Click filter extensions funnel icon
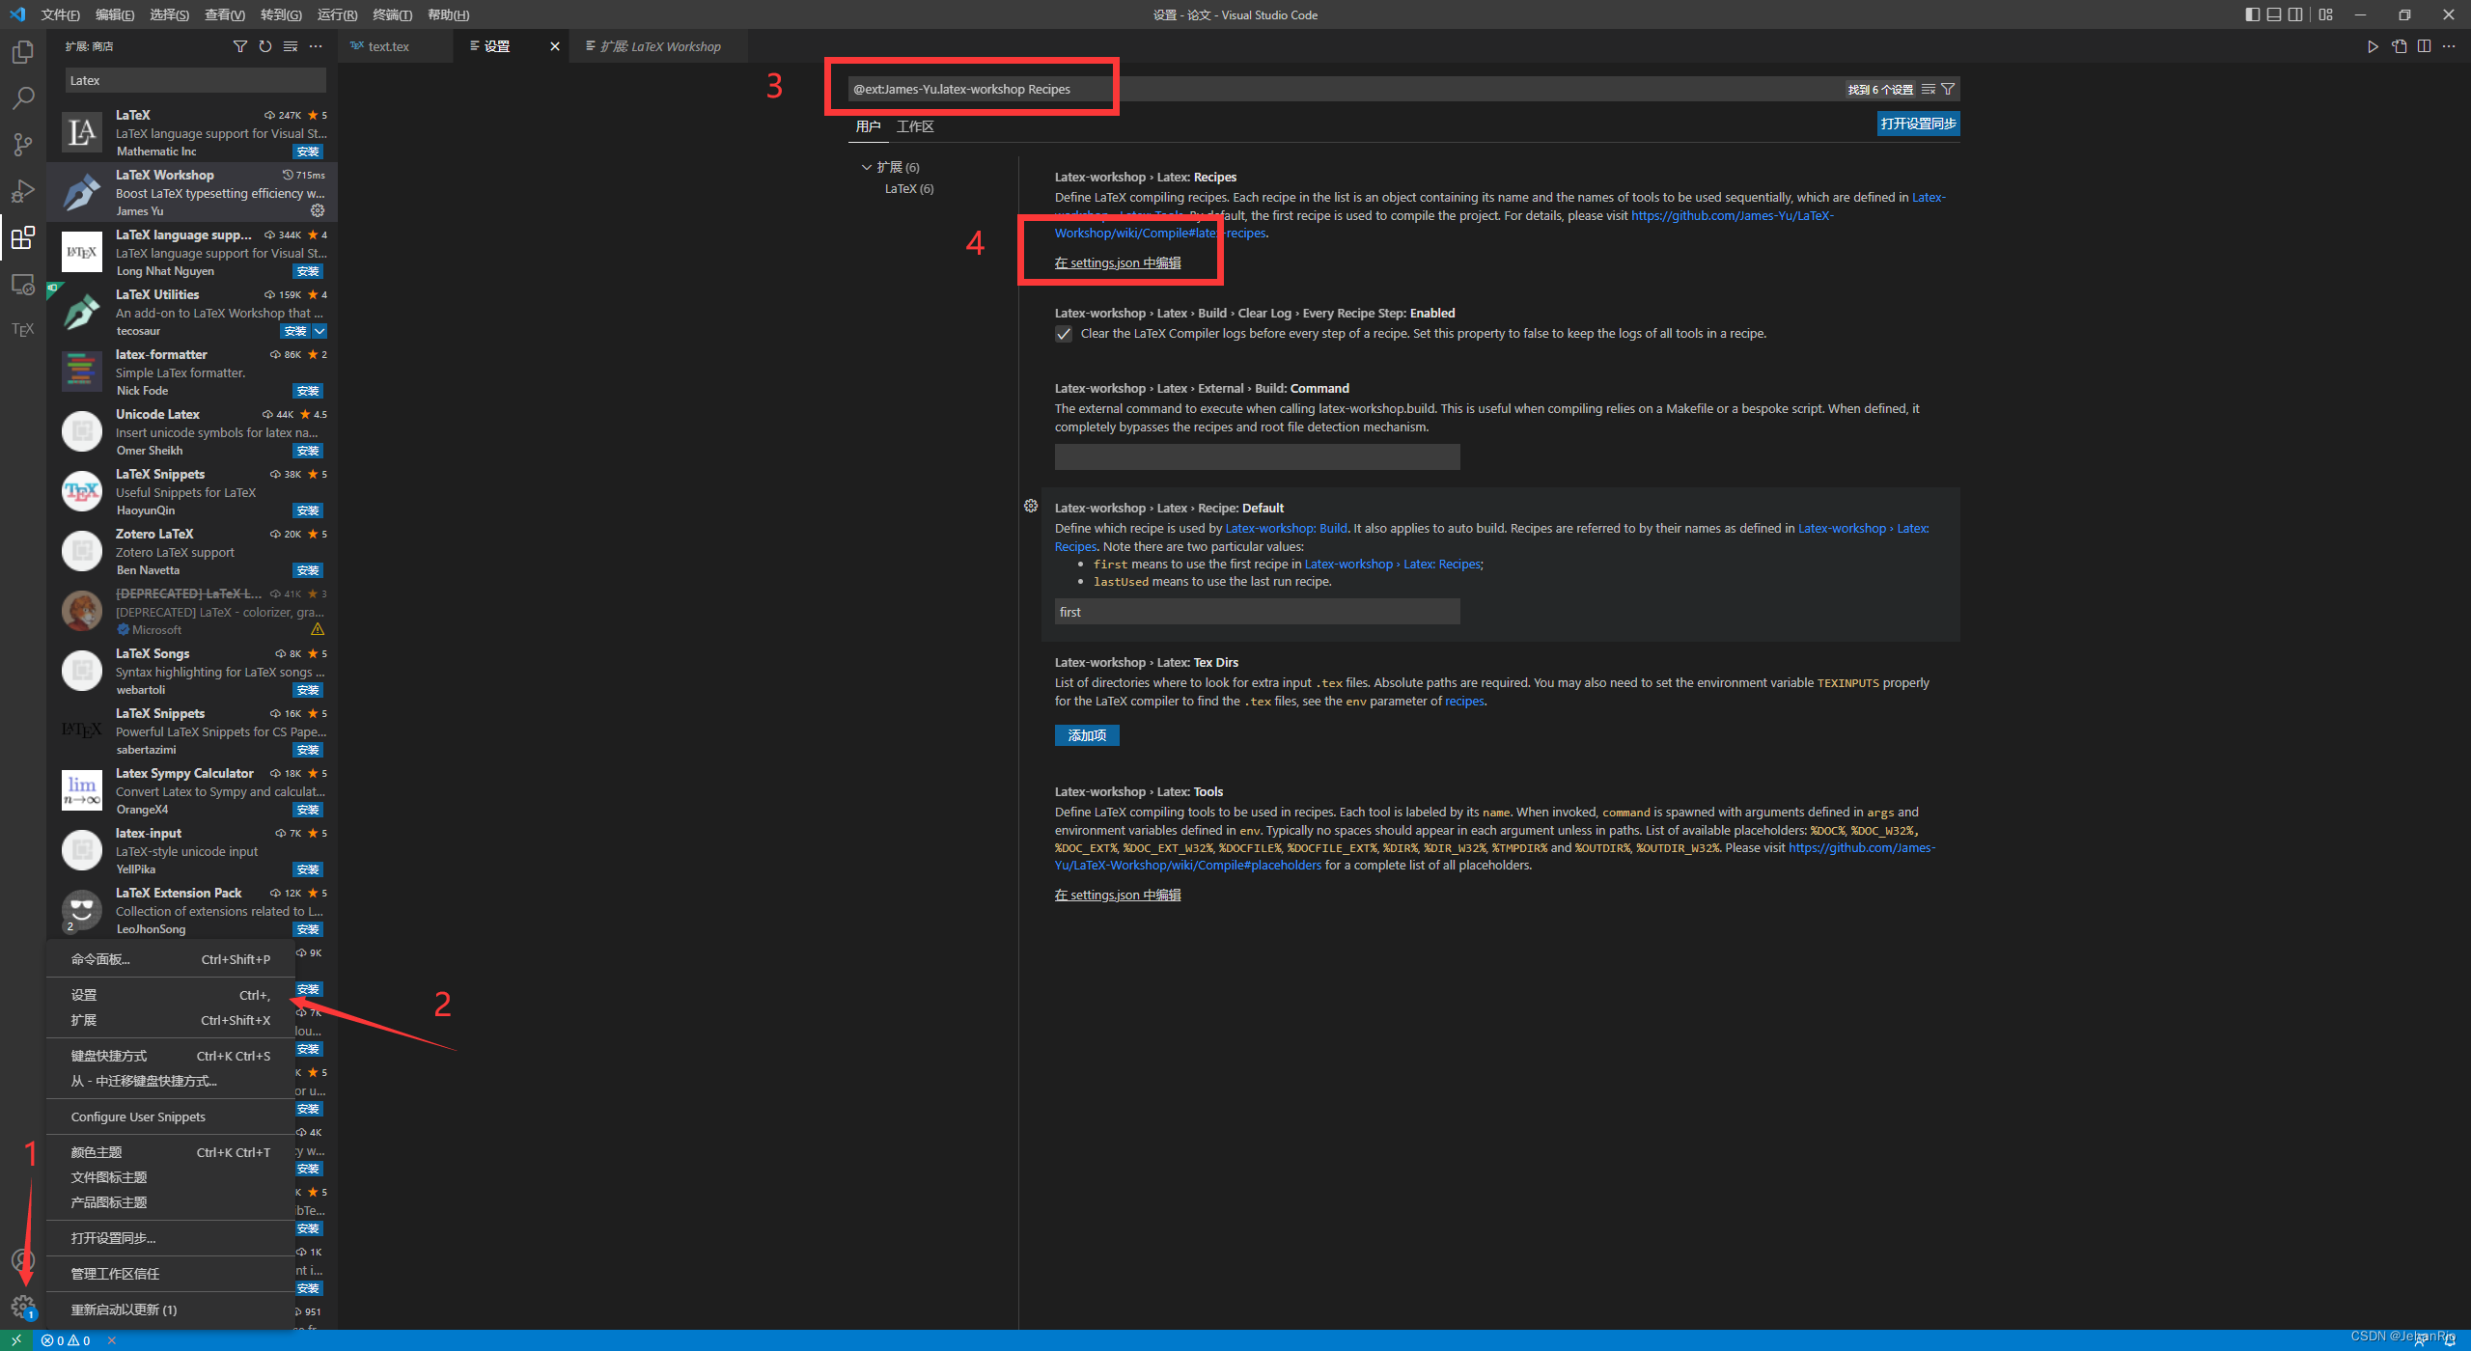Screen dimensions: 2471x1351 tap(240, 46)
